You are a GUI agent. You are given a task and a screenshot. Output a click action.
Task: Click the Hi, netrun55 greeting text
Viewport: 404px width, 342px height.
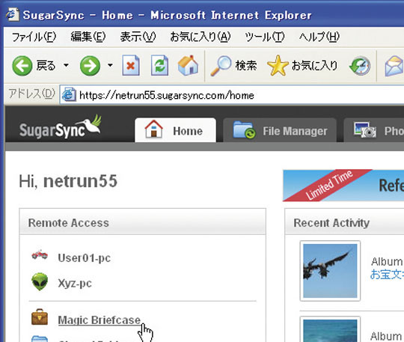tap(68, 181)
